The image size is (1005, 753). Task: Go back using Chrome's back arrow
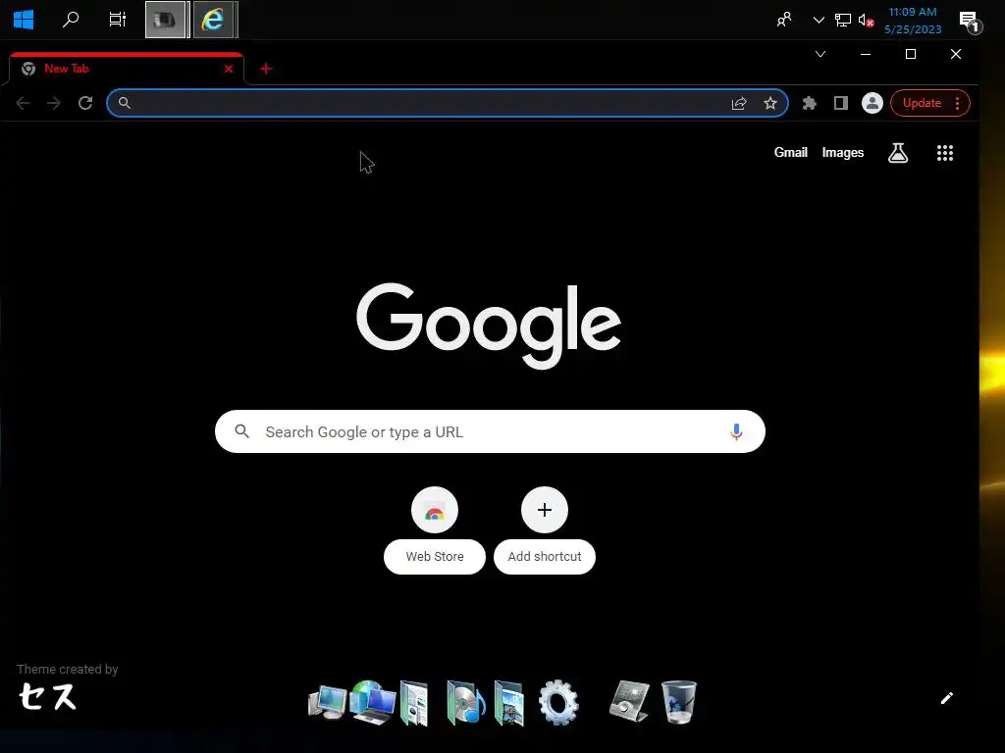24,103
